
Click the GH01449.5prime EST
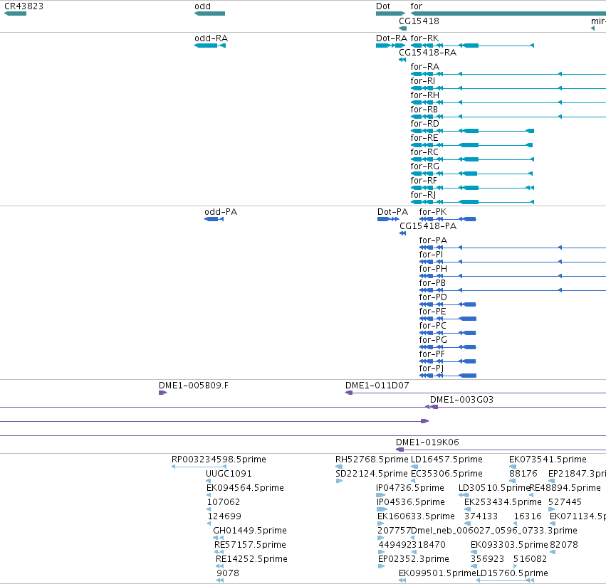tap(219, 538)
